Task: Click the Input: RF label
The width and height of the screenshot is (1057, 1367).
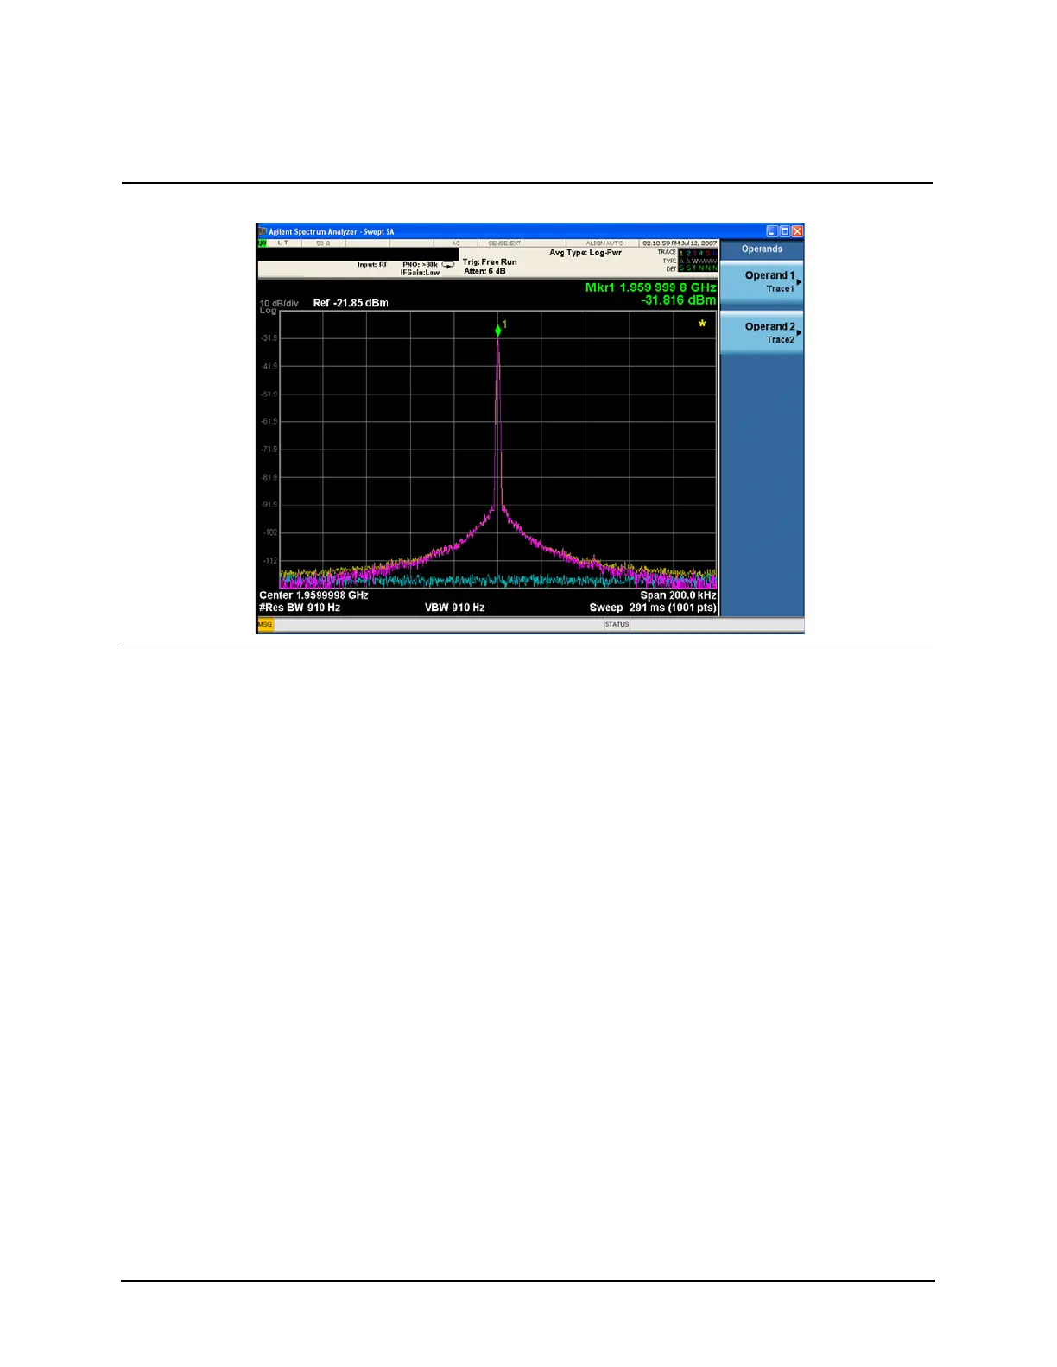Action: click(x=372, y=265)
